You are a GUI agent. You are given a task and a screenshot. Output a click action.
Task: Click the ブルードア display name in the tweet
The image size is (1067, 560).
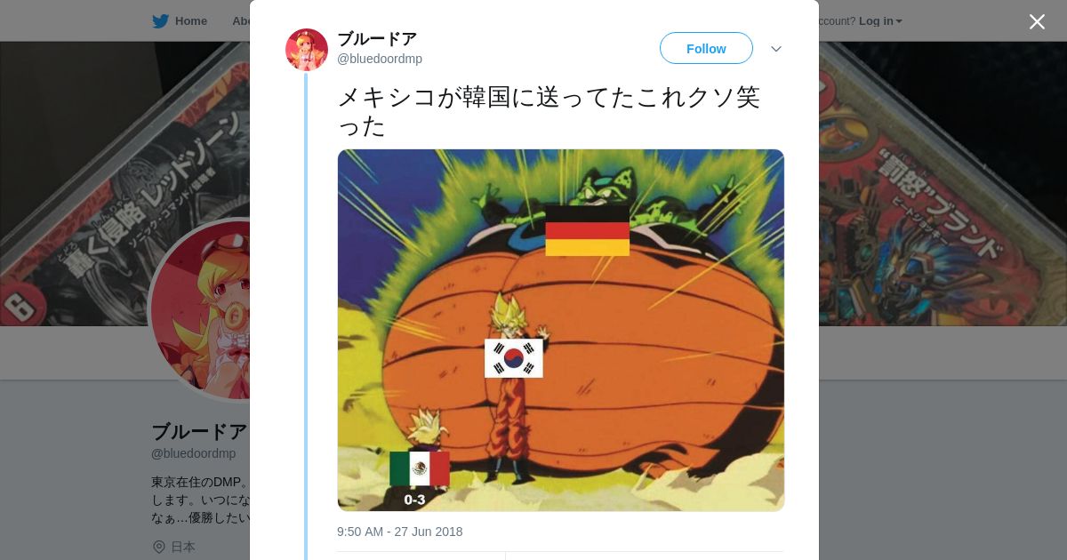[377, 39]
